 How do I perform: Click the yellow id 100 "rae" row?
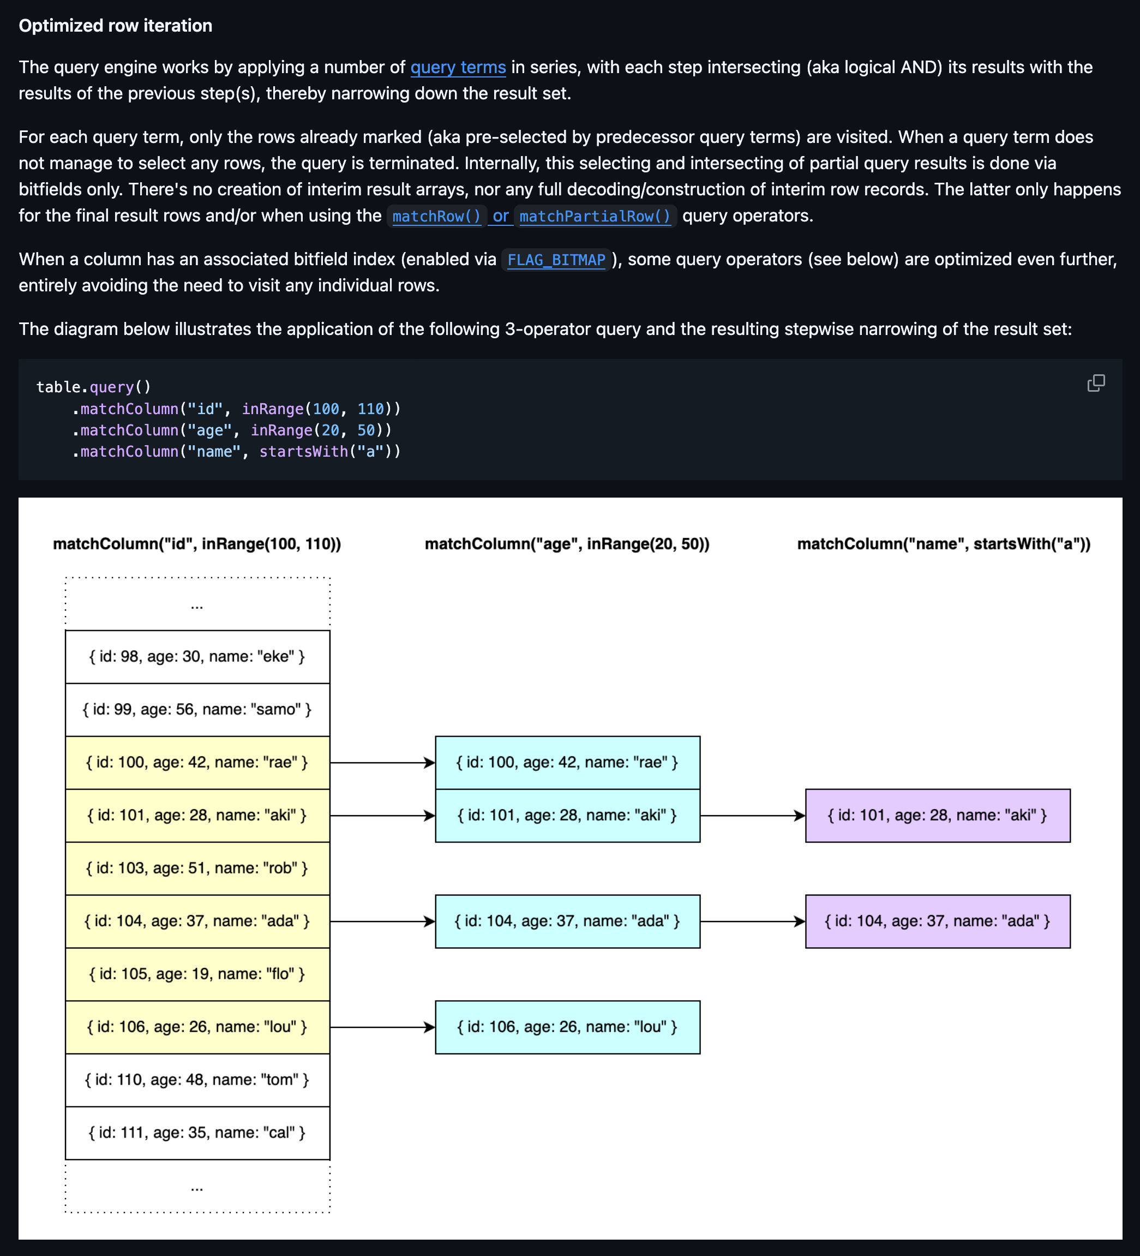pyautogui.click(x=197, y=763)
